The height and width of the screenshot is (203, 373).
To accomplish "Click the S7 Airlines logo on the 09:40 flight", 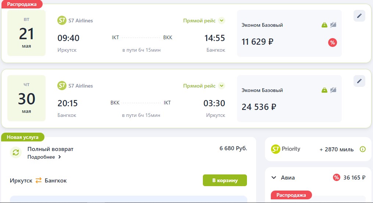I will (x=62, y=21).
